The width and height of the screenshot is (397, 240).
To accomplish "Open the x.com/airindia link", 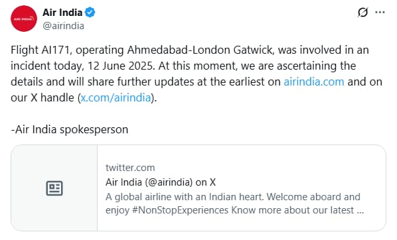I will coord(116,97).
